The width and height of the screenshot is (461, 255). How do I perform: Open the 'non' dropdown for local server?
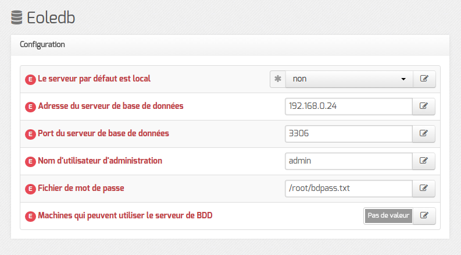tap(349, 79)
